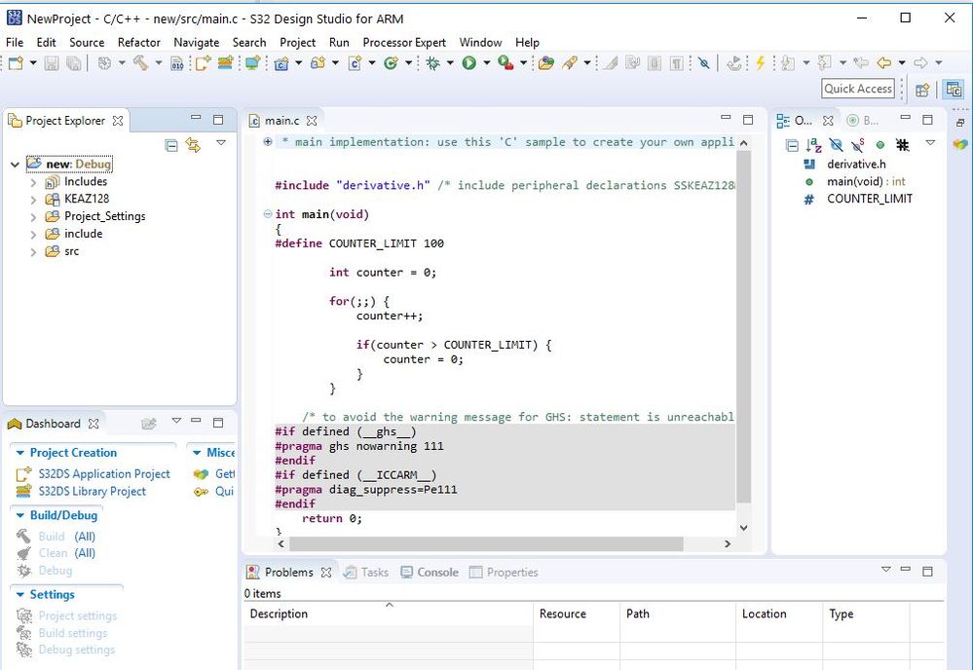Toggle Hide Static Members filter in Outline
The height and width of the screenshot is (670, 973).
[x=858, y=145]
